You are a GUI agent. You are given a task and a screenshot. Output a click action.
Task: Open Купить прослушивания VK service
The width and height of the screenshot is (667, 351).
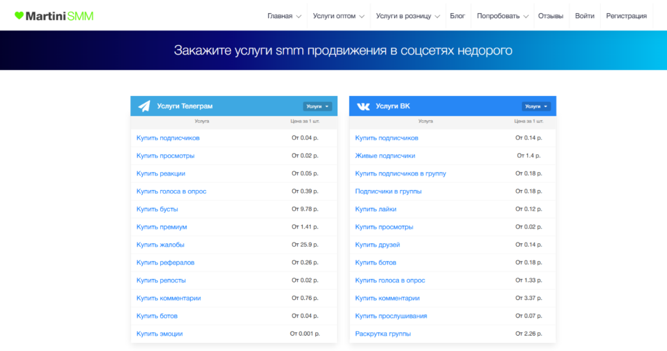click(391, 316)
